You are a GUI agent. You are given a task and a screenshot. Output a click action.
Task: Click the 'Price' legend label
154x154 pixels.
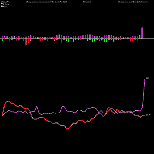(x=5, y=7)
